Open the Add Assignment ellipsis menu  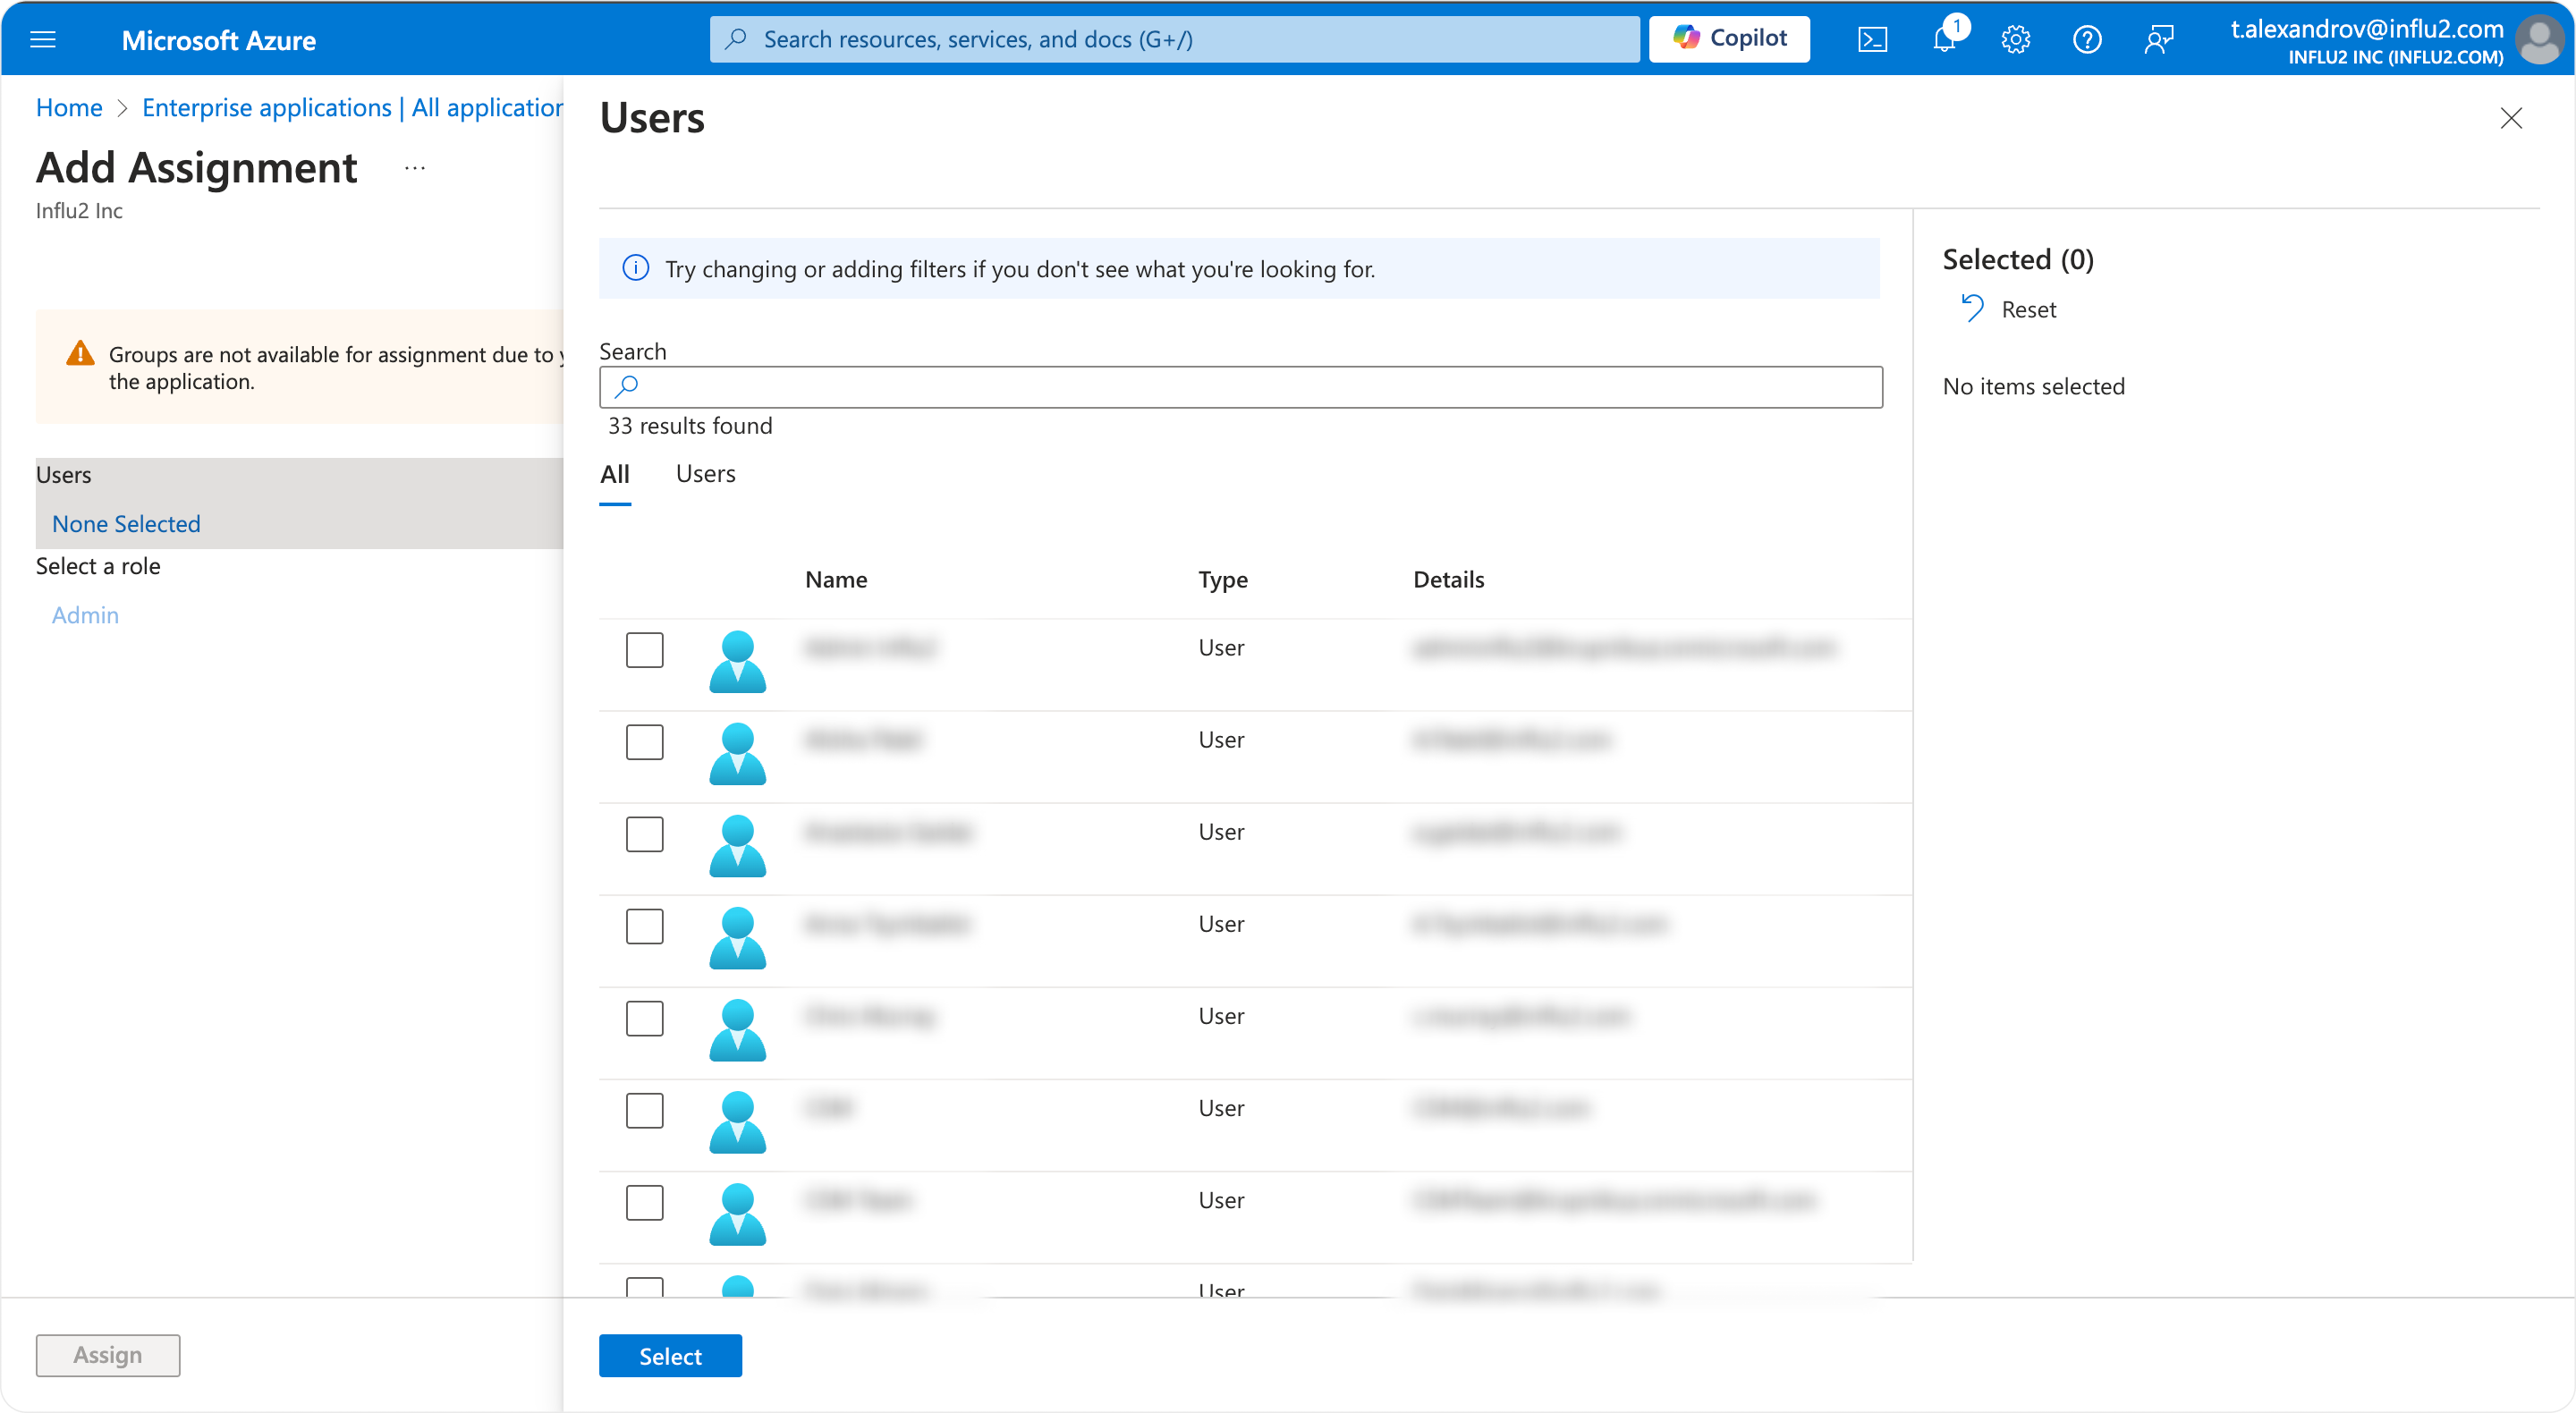coord(415,168)
